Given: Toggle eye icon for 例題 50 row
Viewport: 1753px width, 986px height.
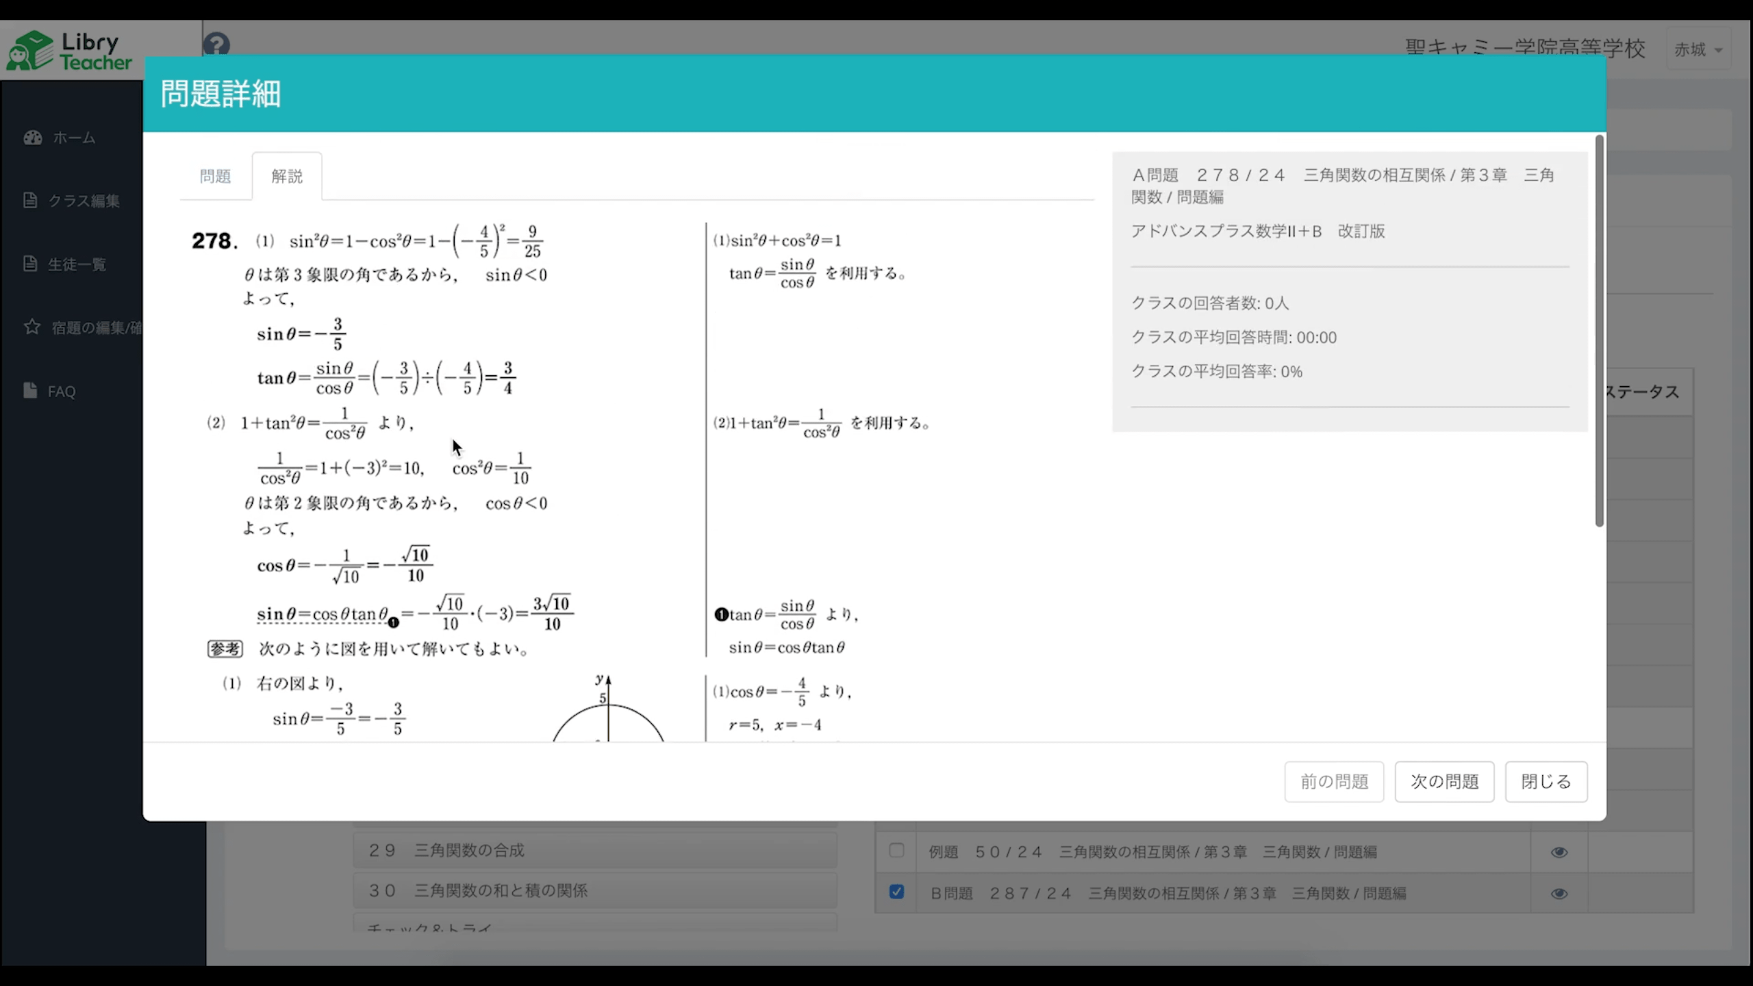Looking at the screenshot, I should click(x=1559, y=852).
